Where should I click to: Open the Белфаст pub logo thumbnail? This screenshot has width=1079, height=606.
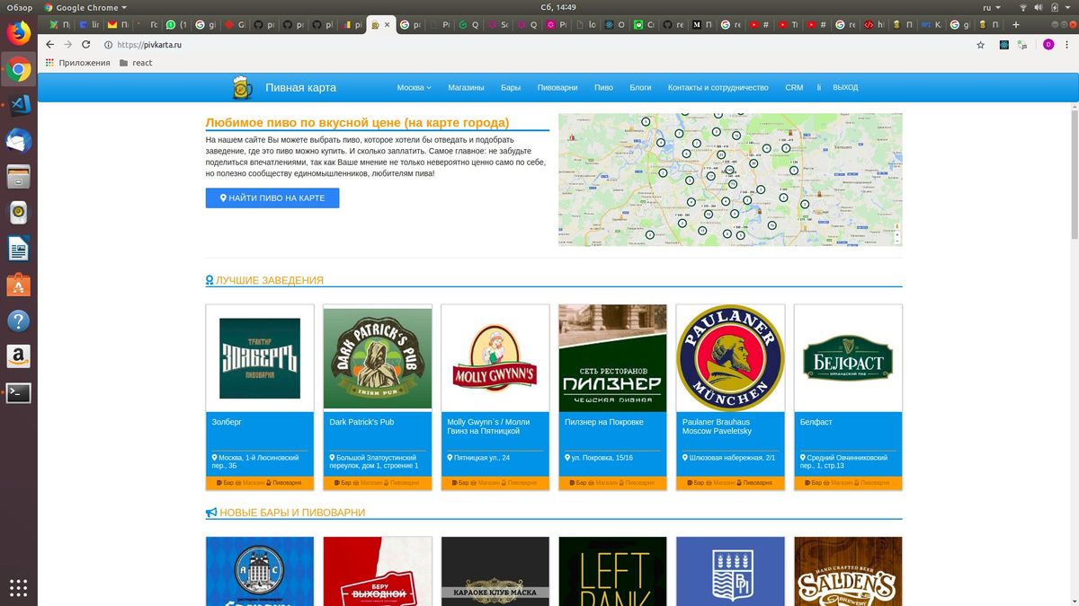[848, 358]
